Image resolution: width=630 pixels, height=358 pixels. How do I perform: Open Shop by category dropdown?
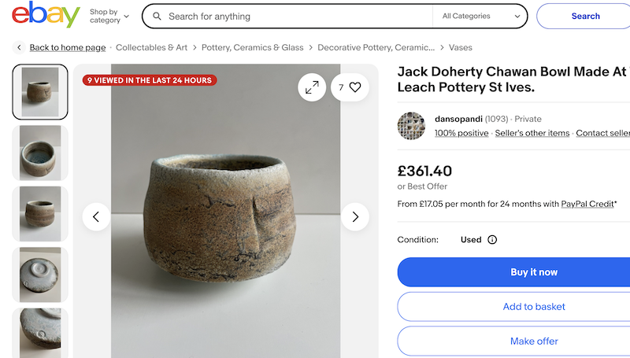point(109,17)
